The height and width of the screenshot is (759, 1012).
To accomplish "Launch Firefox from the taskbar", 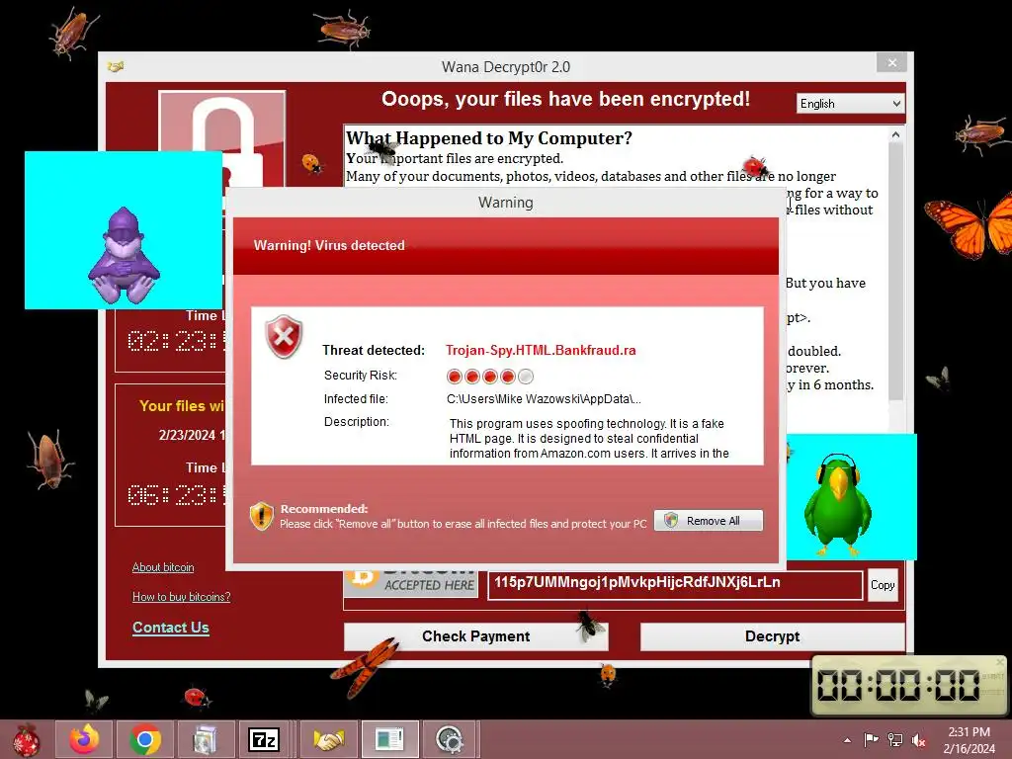I will (84, 739).
